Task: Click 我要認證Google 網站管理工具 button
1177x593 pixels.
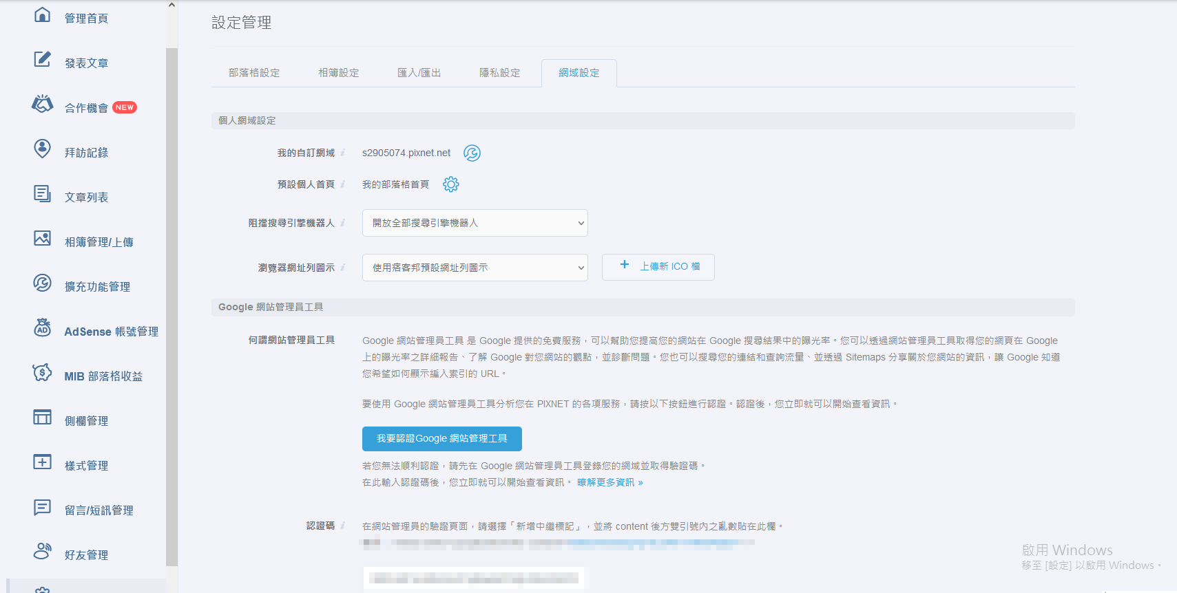Action: click(x=442, y=439)
